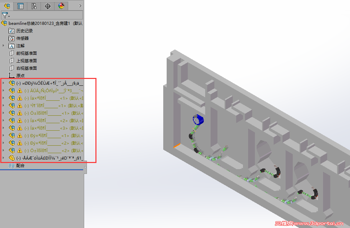Click the warning icon on the ÄÜÁ¿Ñ¡ÔñÏµÍ³ row
Image resolution: width=350 pixels, height=228 pixels.
point(20,91)
